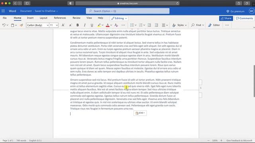Open the Help tab
The width and height of the screenshot is (255, 143).
(x=100, y=18)
